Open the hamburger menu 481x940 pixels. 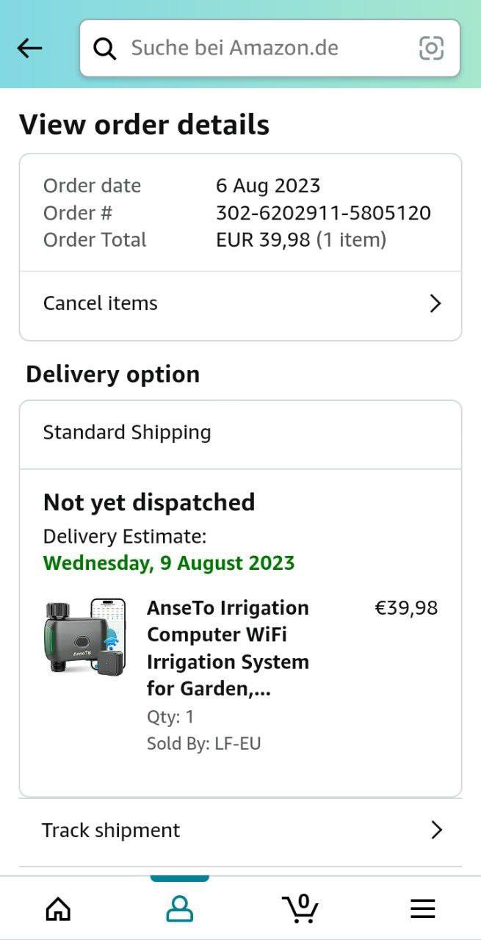pyautogui.click(x=422, y=908)
